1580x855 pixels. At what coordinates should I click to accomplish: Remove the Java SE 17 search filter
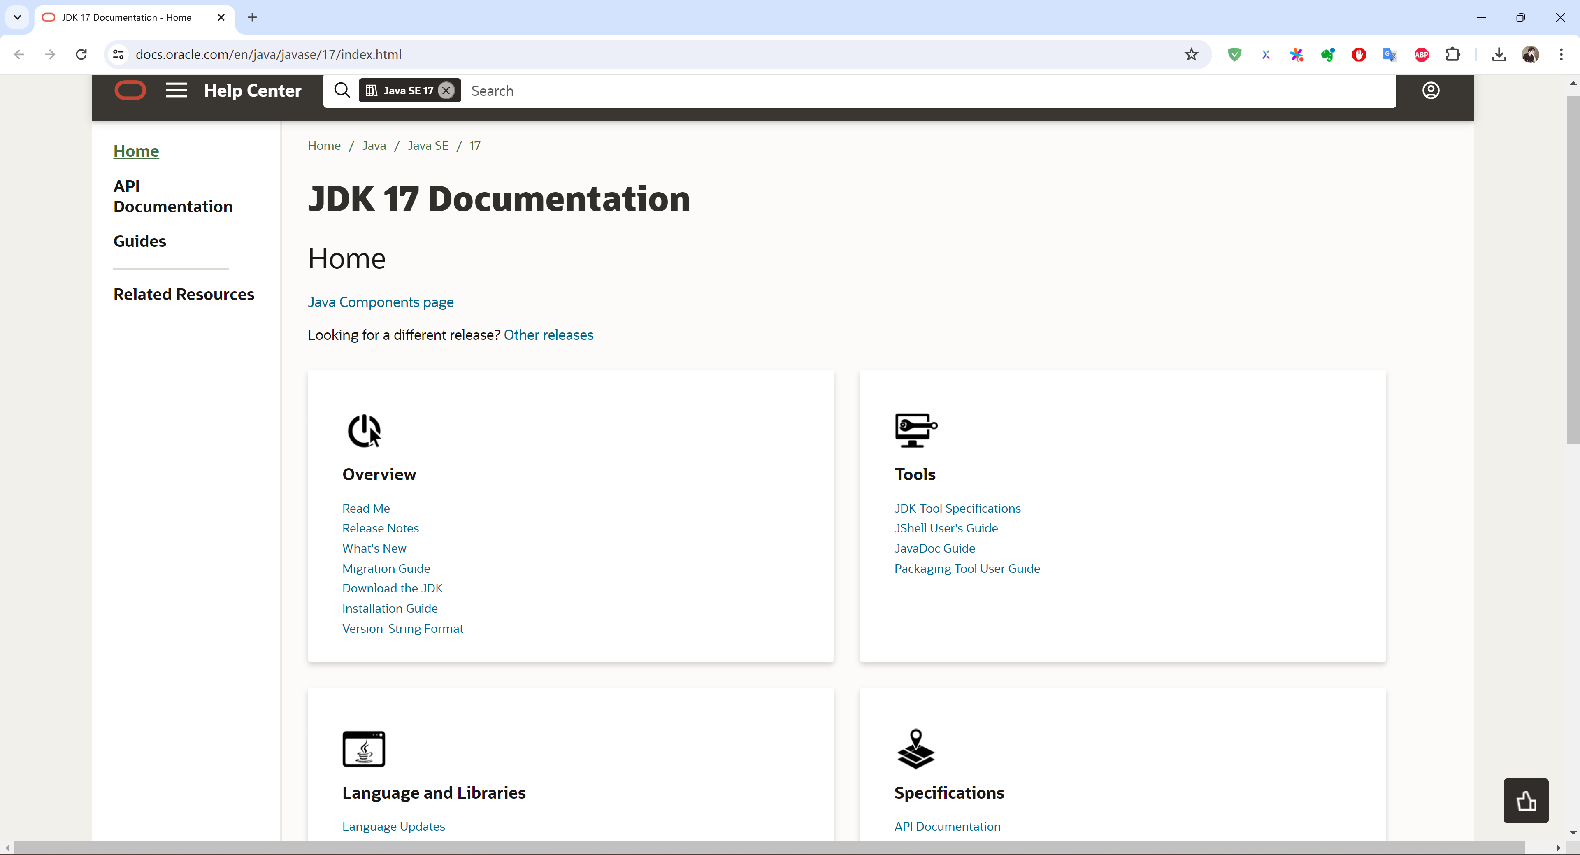point(446,90)
